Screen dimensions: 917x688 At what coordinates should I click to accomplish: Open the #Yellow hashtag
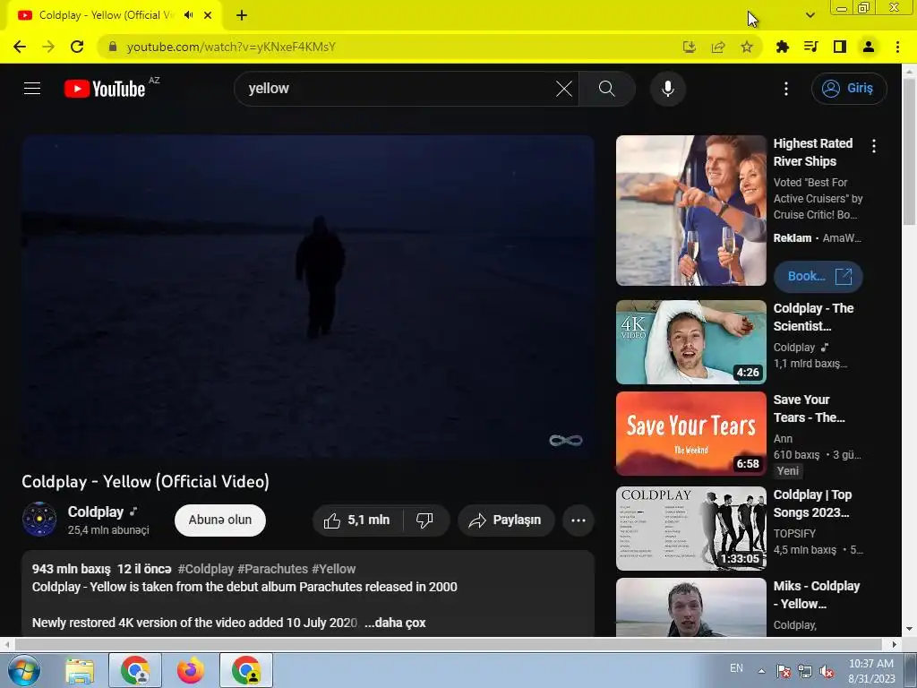click(333, 569)
